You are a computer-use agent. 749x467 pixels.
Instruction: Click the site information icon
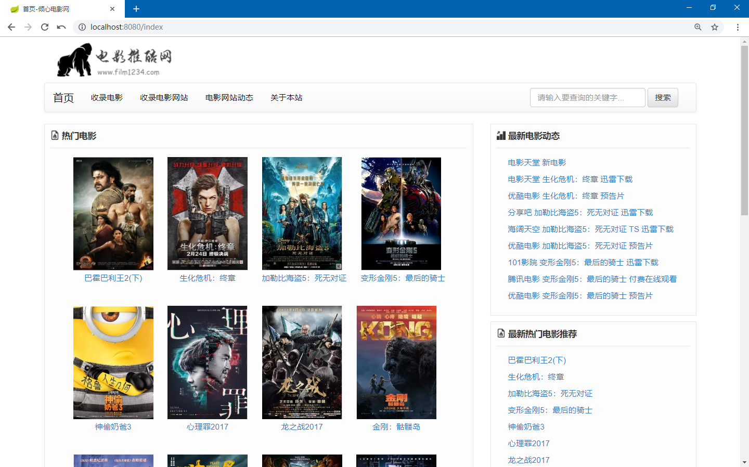coord(82,27)
